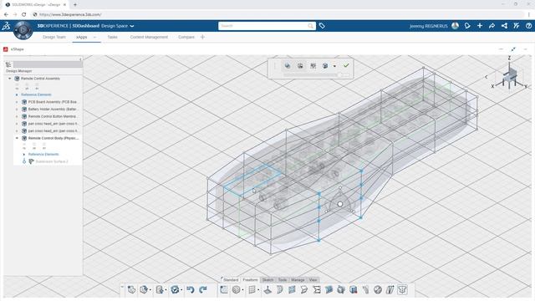
Task: Expand PCB Board Assembly node
Action: [x=17, y=102]
